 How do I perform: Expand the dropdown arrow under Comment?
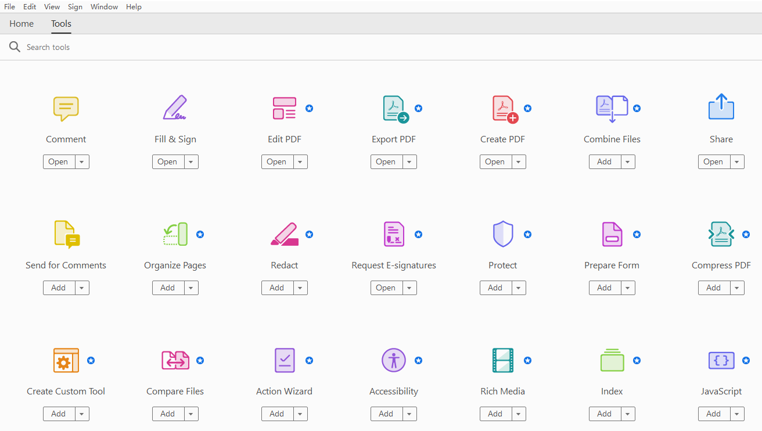tap(82, 162)
